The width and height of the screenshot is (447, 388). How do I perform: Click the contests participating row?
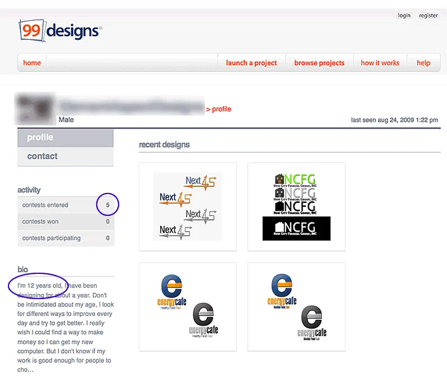click(66, 238)
